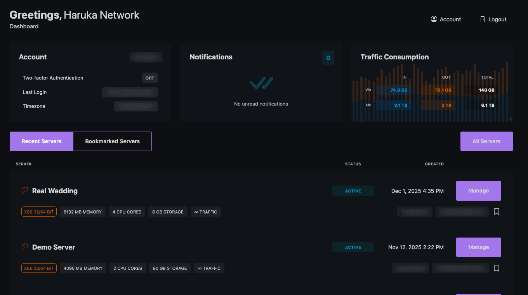This screenshot has width=528, height=295.
Task: Manage the Real Wedding server
Action: 479,191
